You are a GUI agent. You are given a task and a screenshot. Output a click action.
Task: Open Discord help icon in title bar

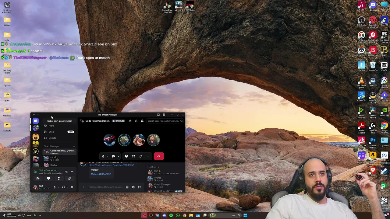(x=164, y=115)
